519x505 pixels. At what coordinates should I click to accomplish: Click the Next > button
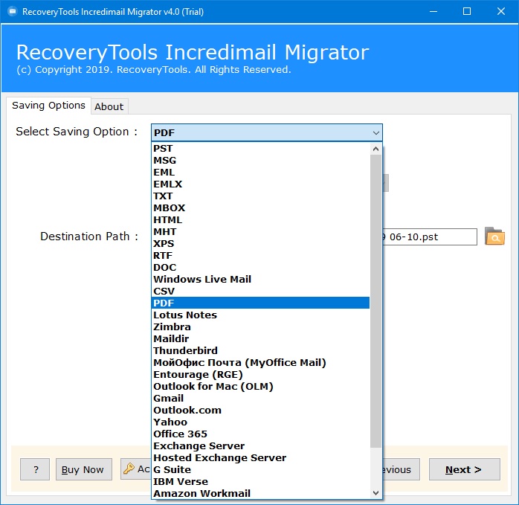465,469
